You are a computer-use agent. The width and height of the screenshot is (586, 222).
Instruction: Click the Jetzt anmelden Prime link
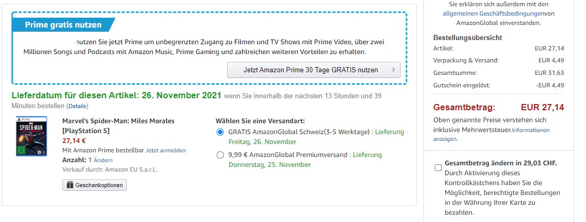click(x=166, y=150)
